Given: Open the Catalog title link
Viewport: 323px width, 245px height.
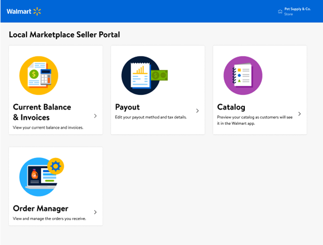Looking at the screenshot, I should point(231,107).
